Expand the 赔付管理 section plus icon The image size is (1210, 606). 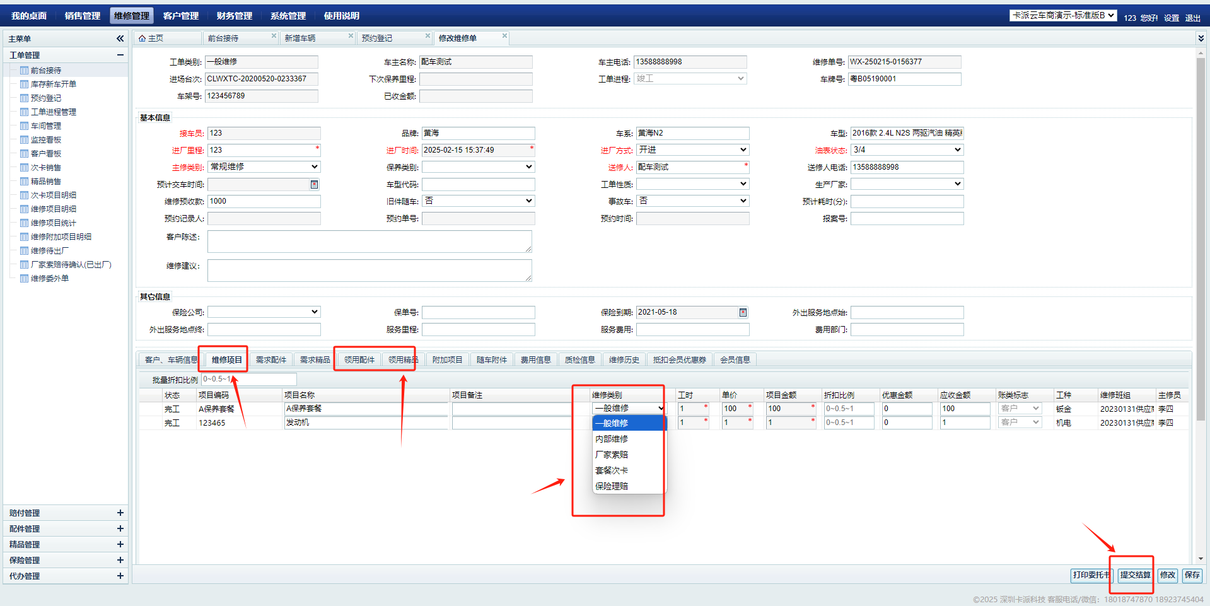pyautogui.click(x=120, y=513)
